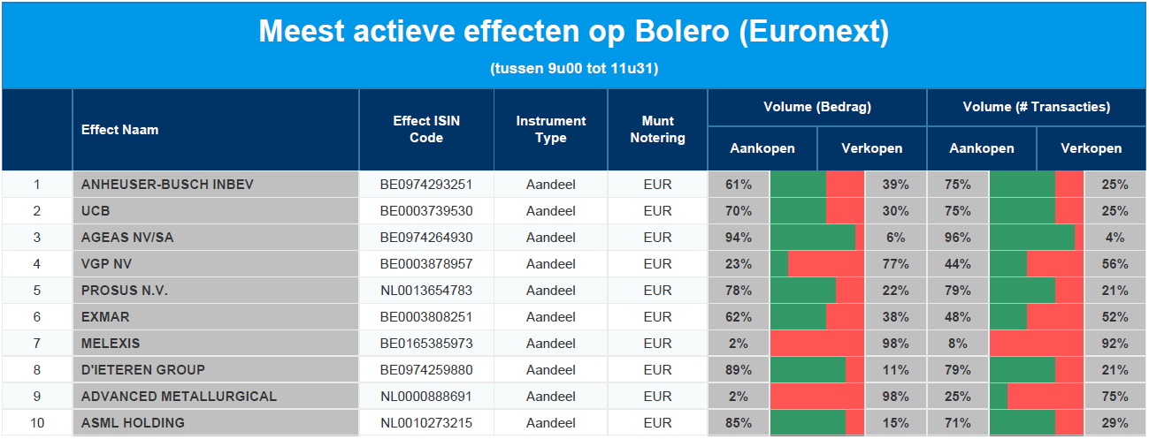The image size is (1149, 439).
Task: Click the VGP NV amount volume ratio bar
Action: 817,264
